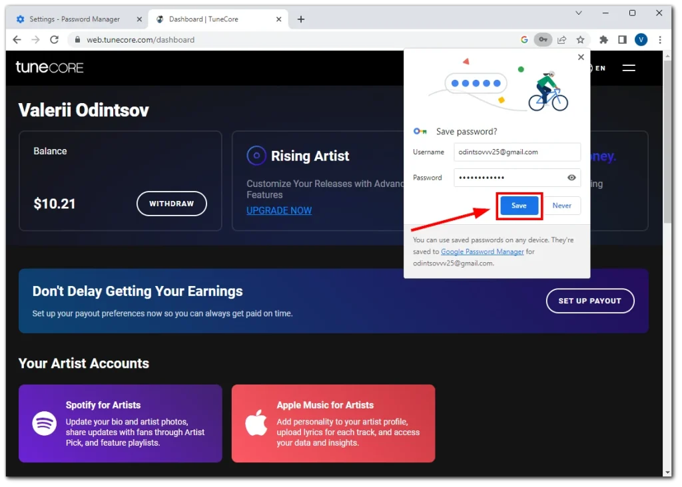Show the password with the eye icon

point(571,178)
